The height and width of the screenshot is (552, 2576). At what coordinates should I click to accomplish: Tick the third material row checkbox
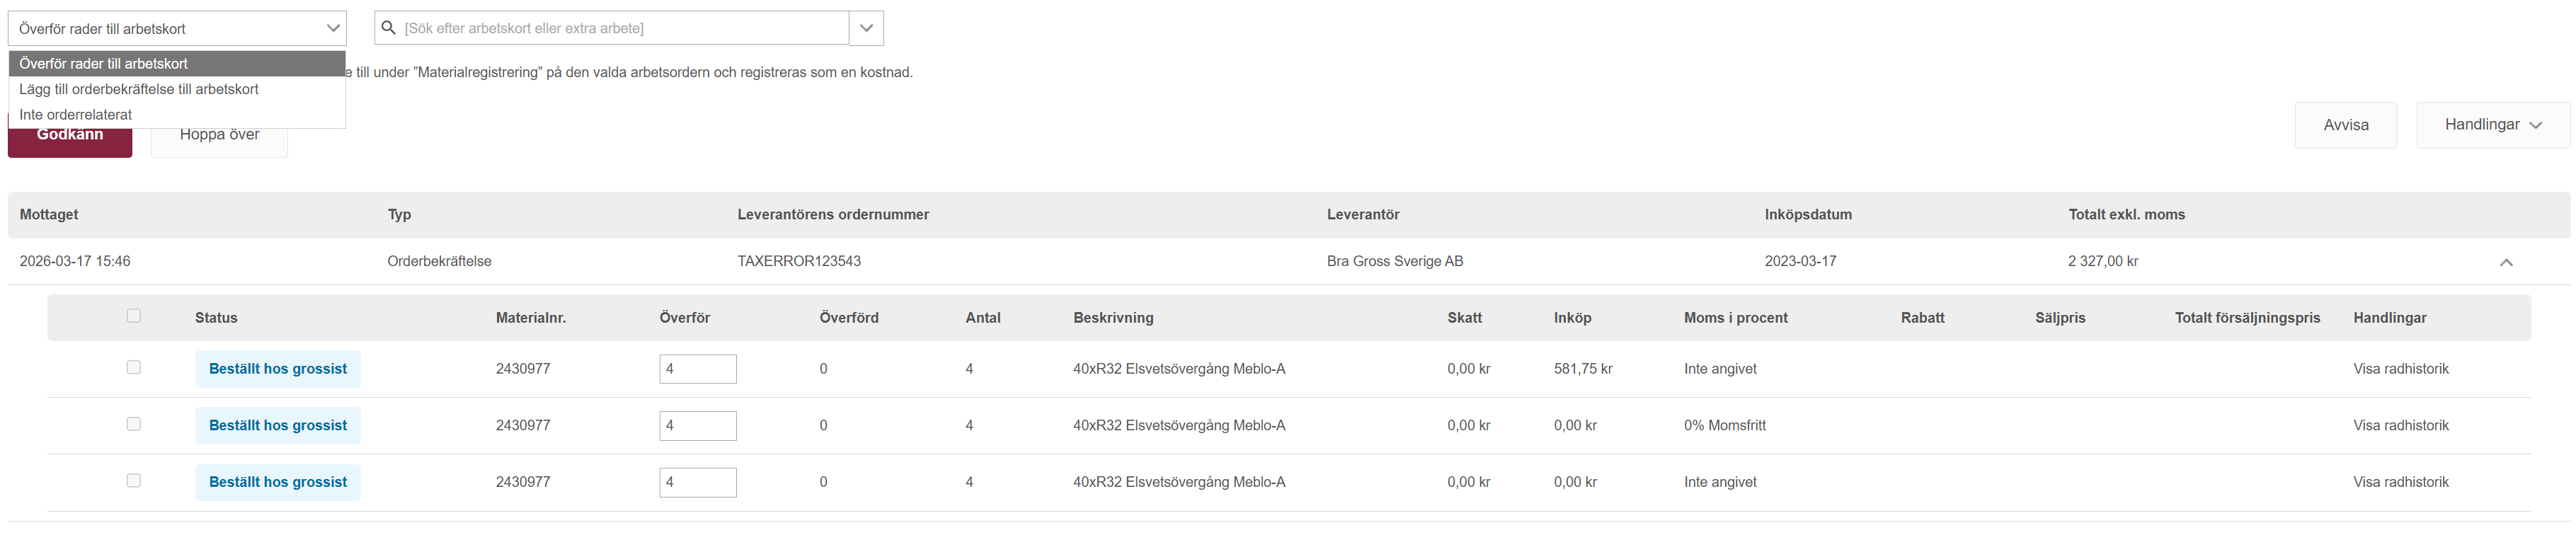pyautogui.click(x=134, y=481)
